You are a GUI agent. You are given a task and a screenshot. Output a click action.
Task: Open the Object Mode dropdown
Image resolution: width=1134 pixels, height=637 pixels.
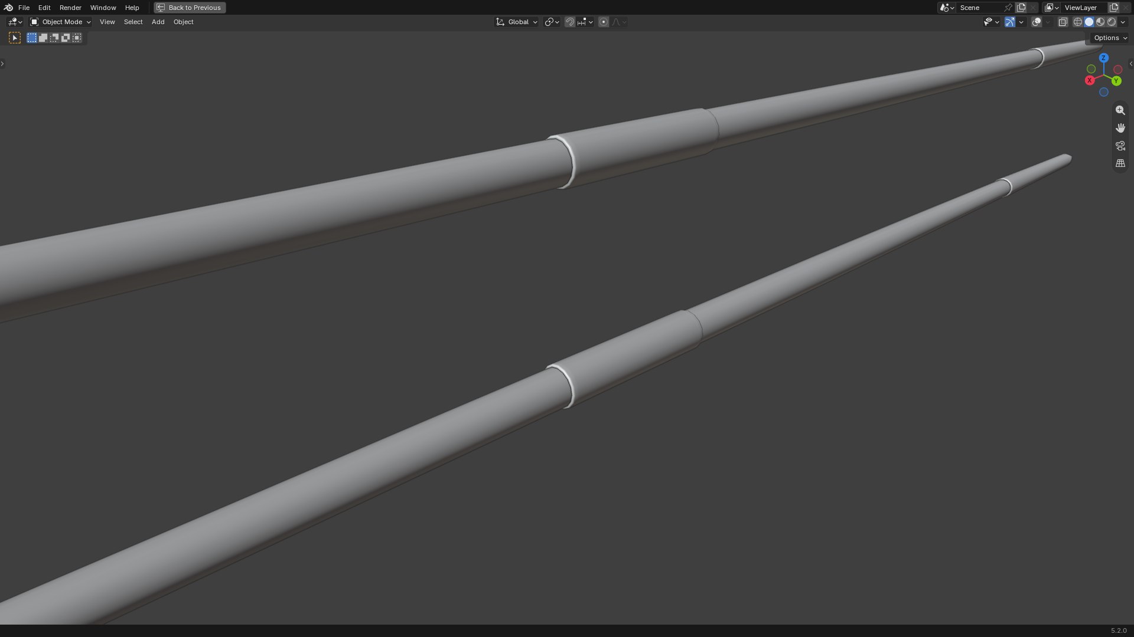[60, 22]
